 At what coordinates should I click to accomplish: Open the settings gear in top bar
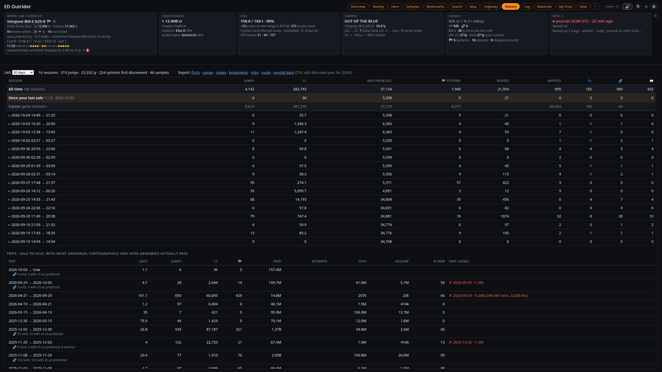pos(654,7)
